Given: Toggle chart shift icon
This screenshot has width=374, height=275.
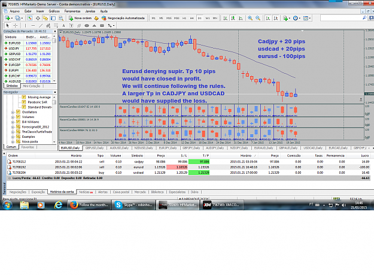Looking at the screenshot, I should [276, 18].
